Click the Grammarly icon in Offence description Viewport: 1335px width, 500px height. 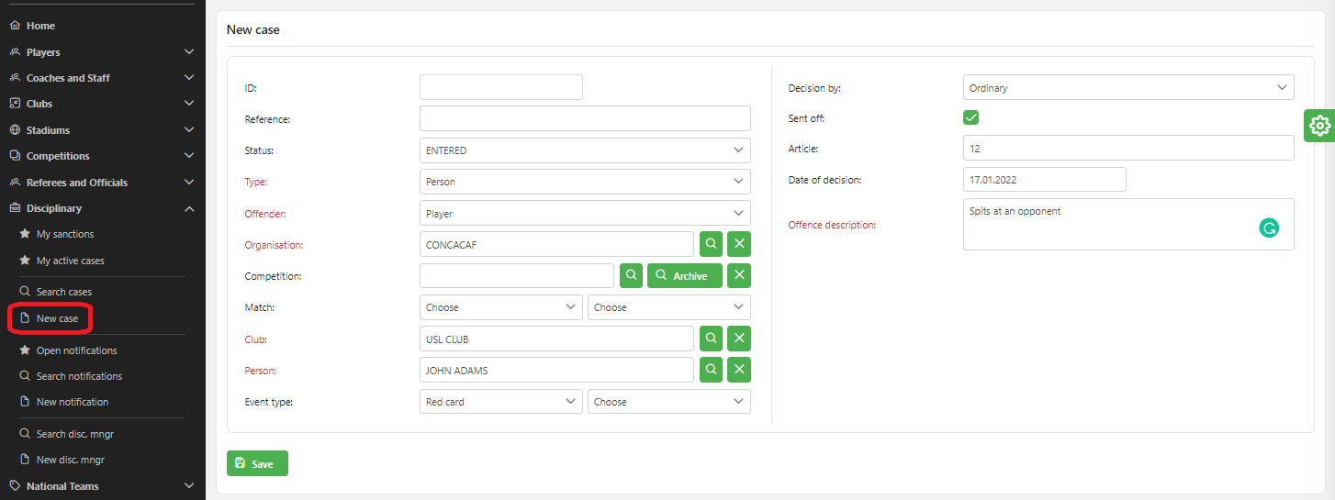click(1269, 228)
